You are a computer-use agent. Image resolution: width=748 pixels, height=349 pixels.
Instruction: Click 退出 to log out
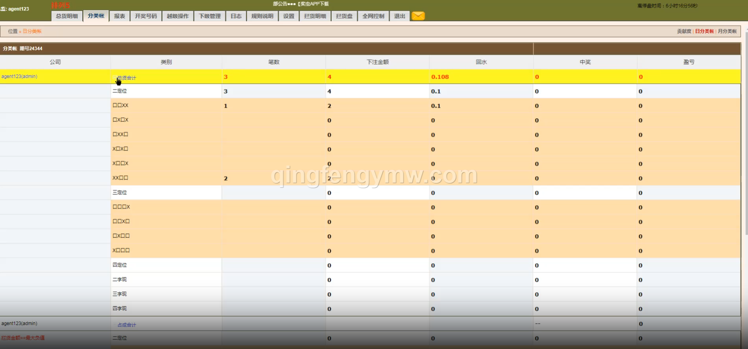(399, 16)
